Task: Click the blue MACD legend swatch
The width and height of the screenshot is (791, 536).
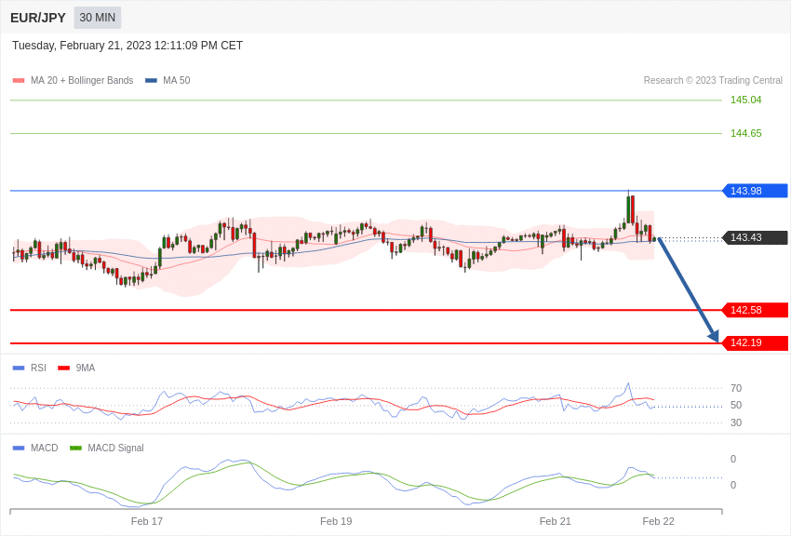Action: 19,448
